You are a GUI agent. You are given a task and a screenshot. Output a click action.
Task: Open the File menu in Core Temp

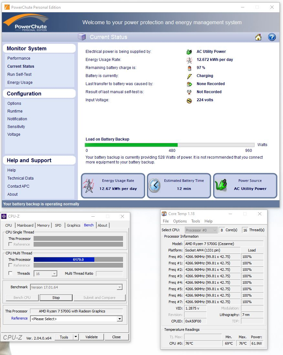(166, 221)
